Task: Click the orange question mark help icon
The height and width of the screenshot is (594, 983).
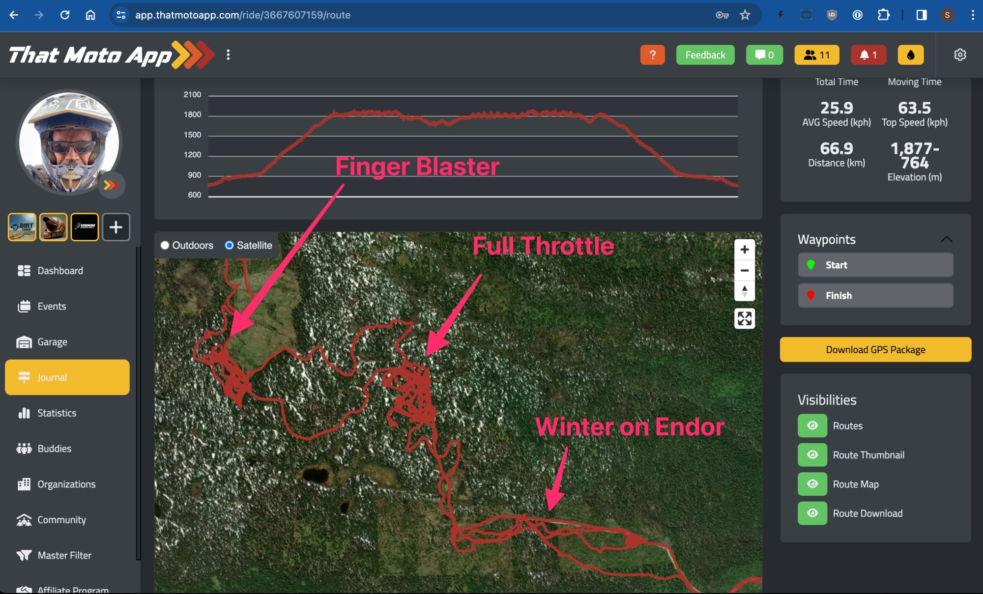Action: (x=652, y=55)
